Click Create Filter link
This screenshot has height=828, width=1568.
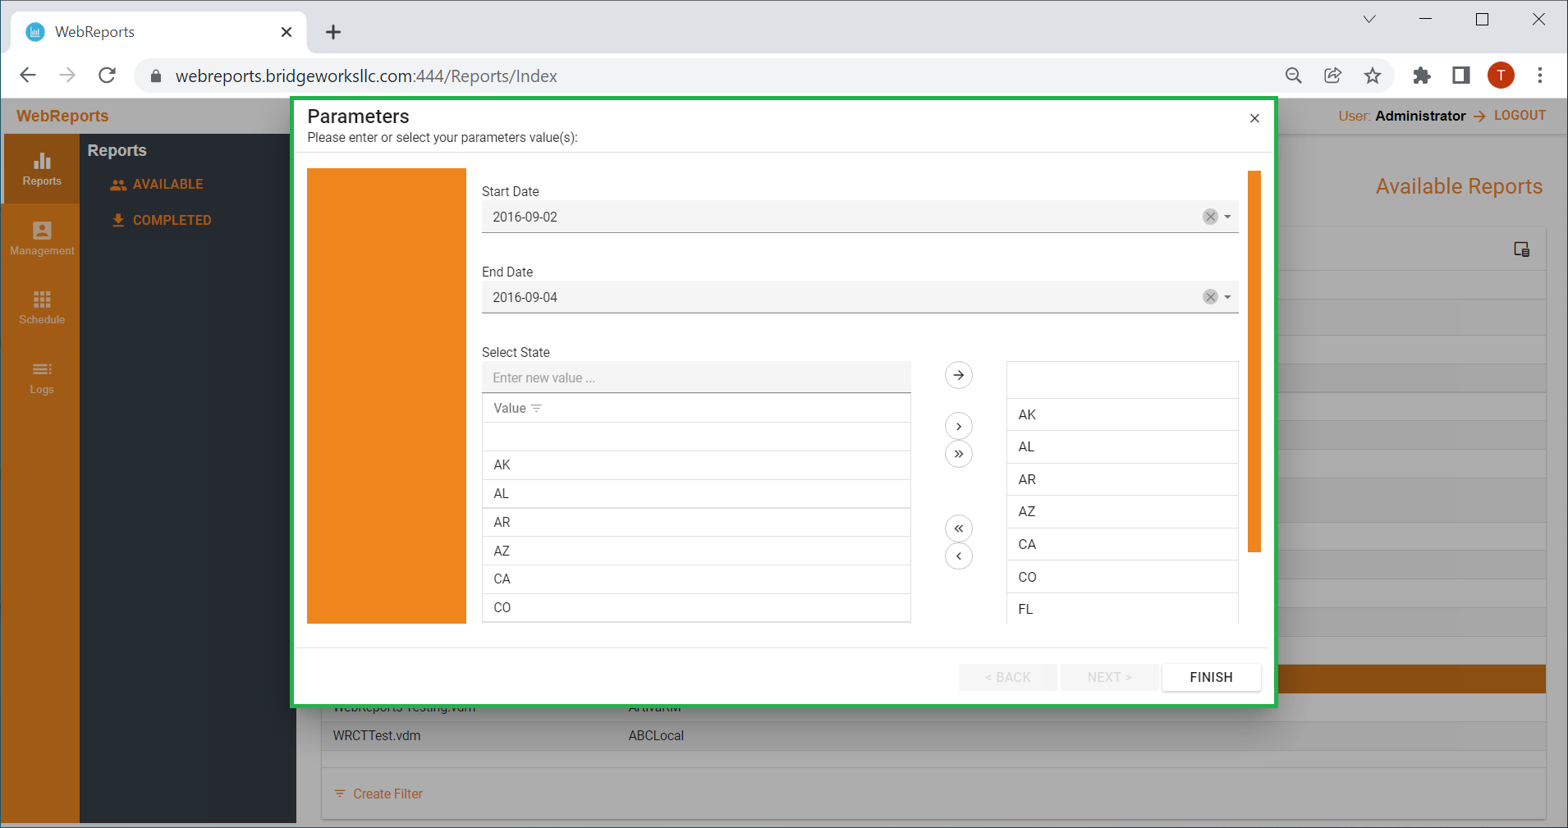coord(378,794)
